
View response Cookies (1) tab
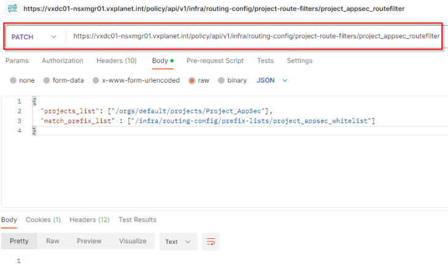(x=43, y=219)
